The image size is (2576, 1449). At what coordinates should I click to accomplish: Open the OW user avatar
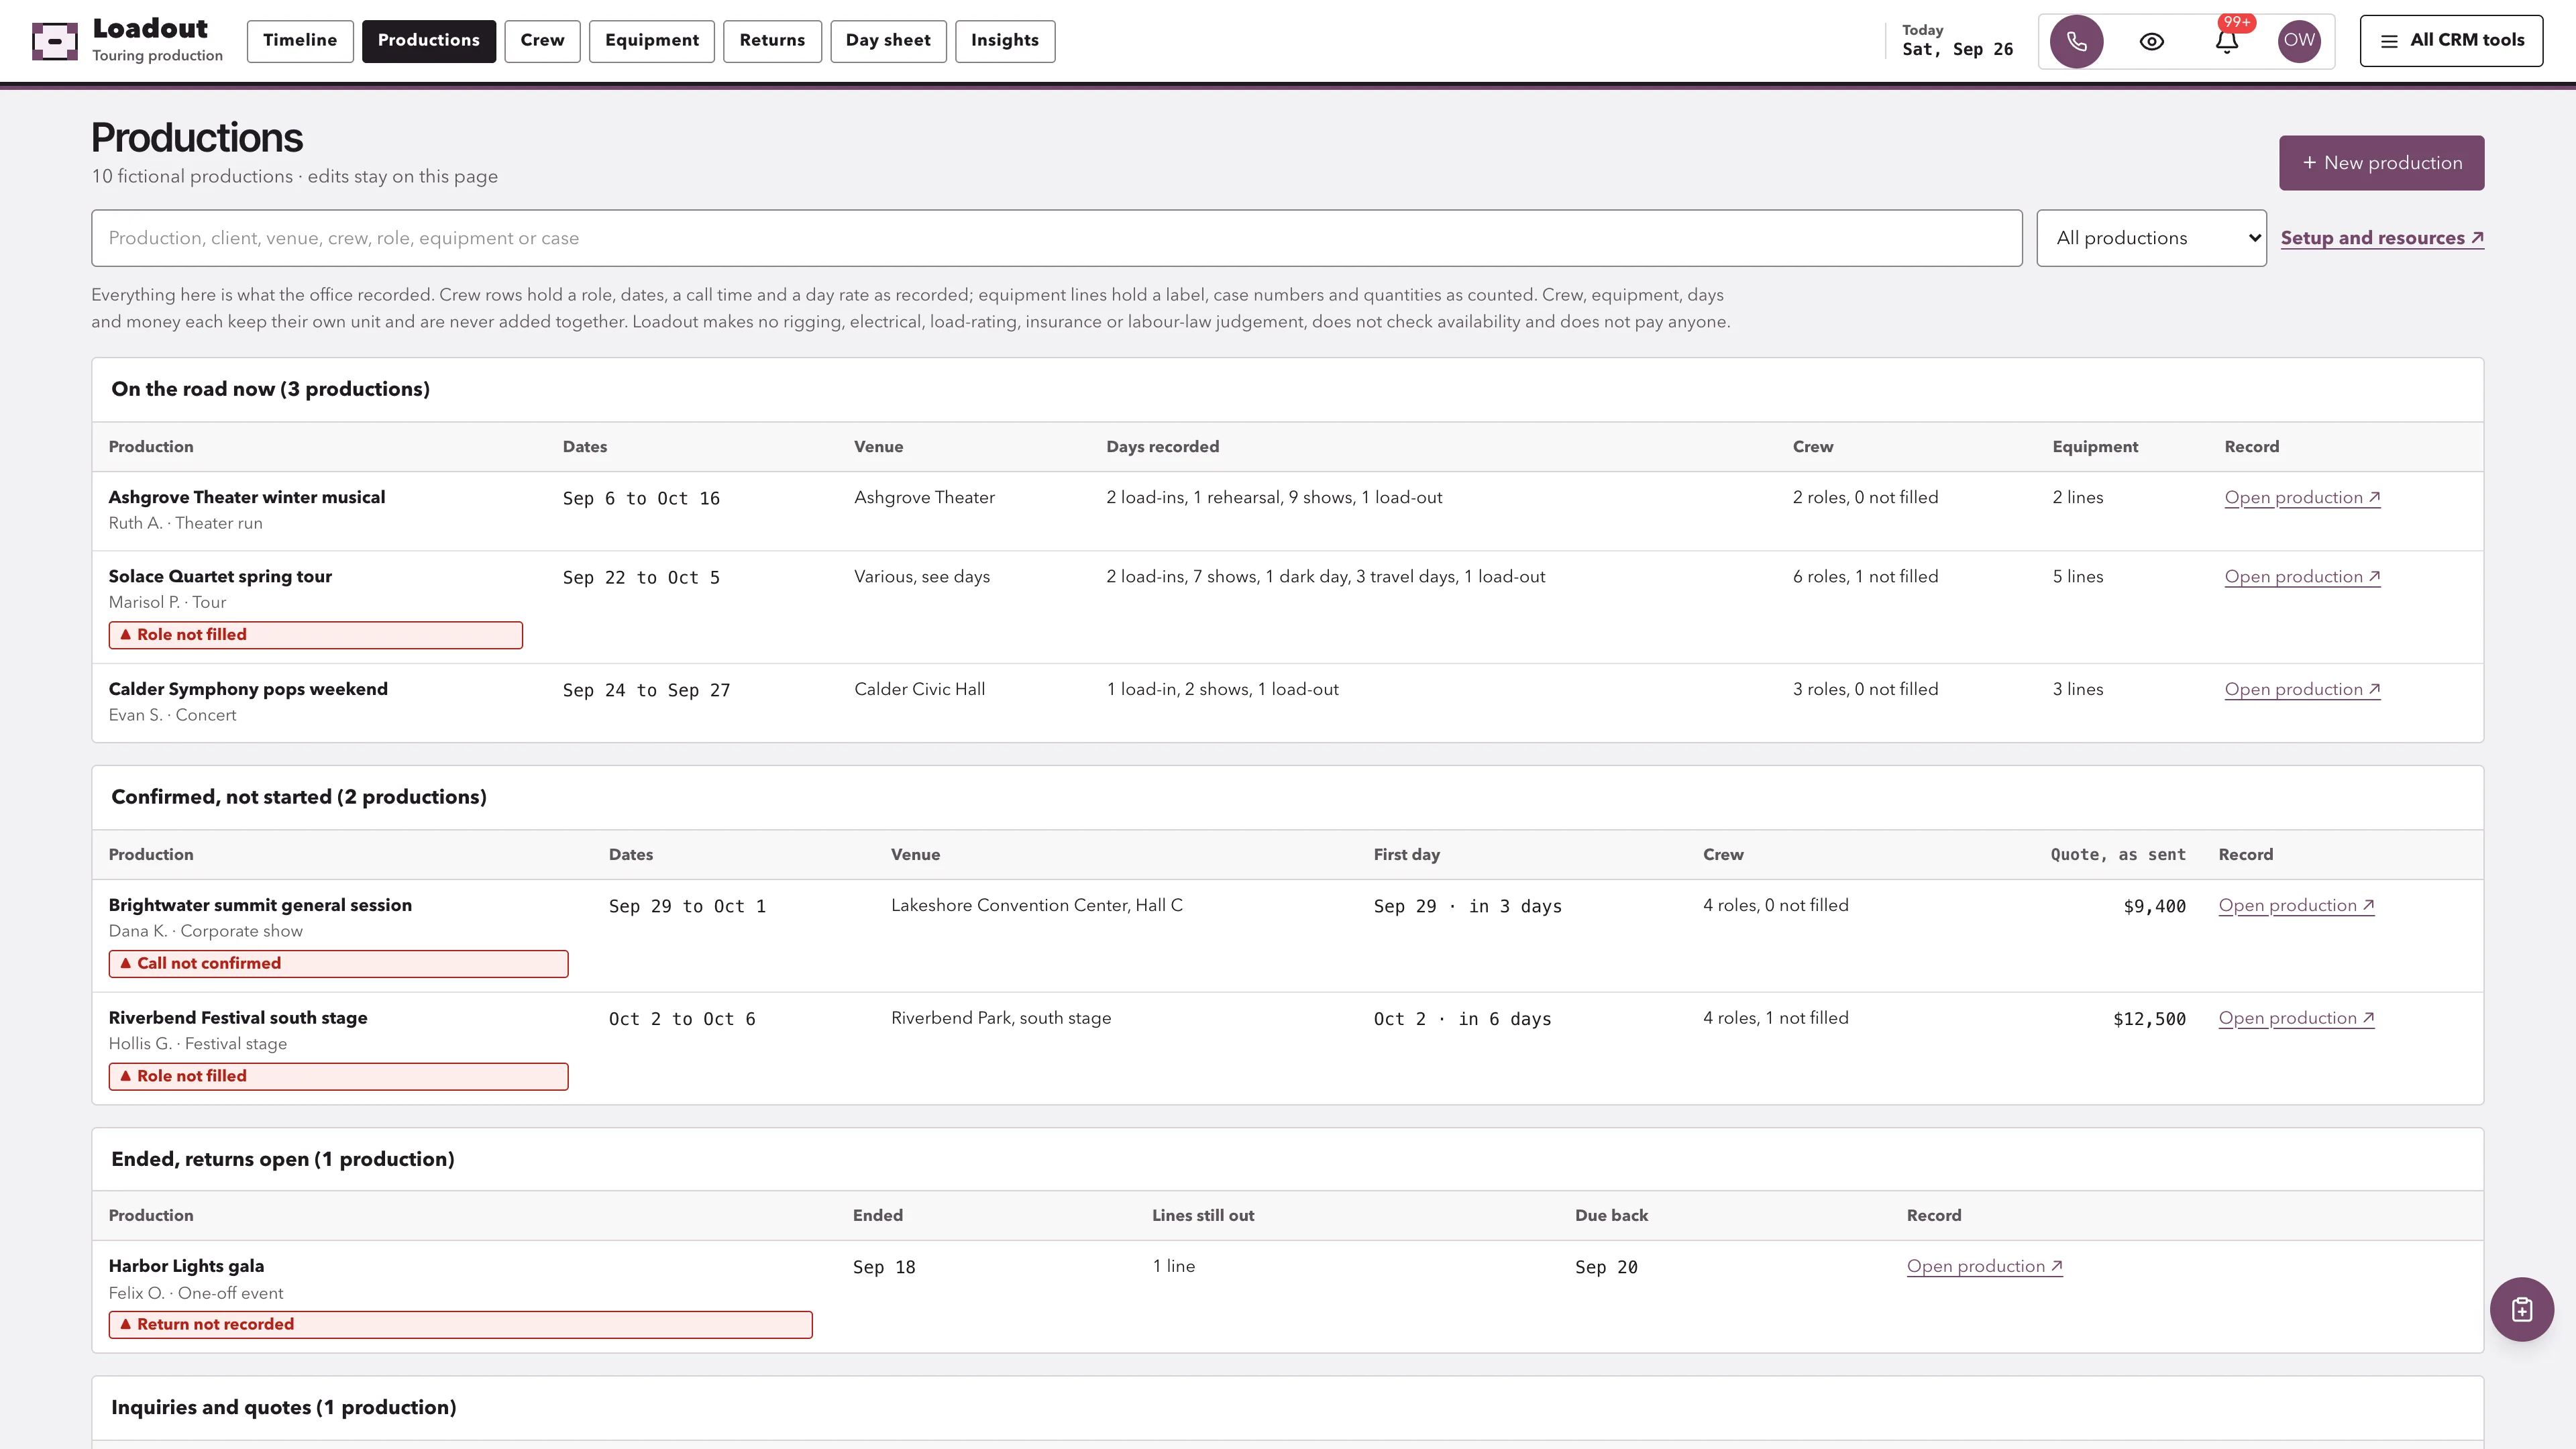tap(2299, 41)
